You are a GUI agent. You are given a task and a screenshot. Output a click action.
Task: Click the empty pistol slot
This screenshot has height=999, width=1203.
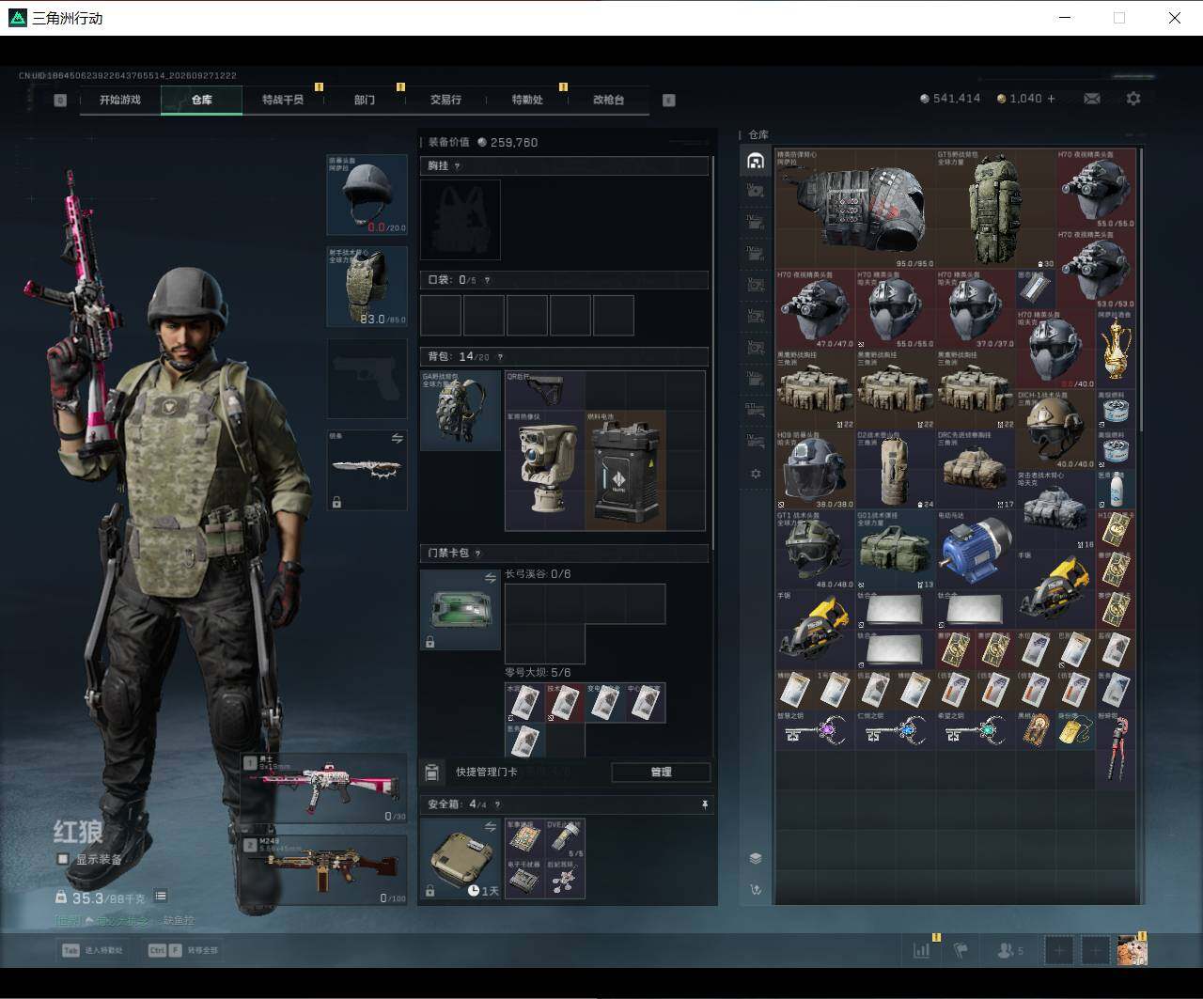pyautogui.click(x=367, y=378)
